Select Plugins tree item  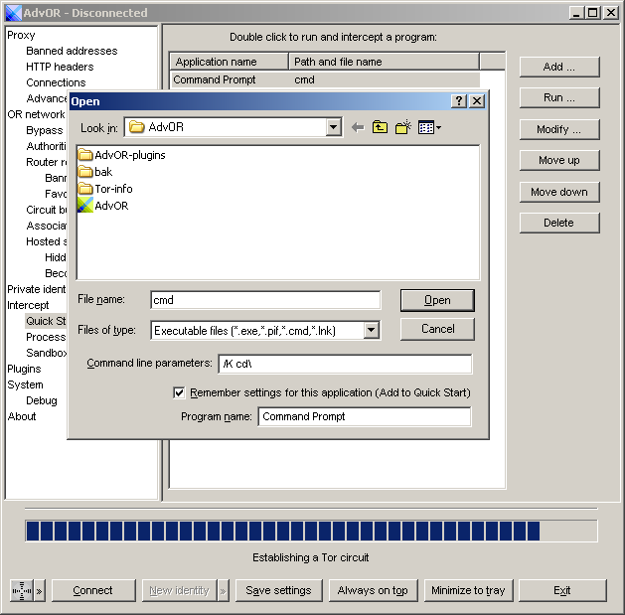click(x=24, y=369)
